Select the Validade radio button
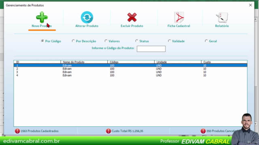Screen dimensions: 259x145 (169, 41)
